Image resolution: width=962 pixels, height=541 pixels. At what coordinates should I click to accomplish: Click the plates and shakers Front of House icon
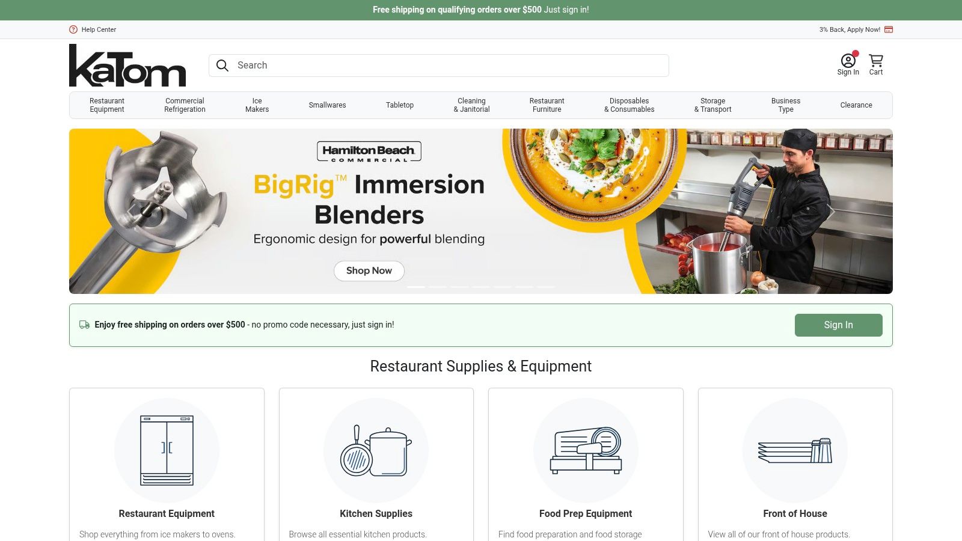(795, 450)
